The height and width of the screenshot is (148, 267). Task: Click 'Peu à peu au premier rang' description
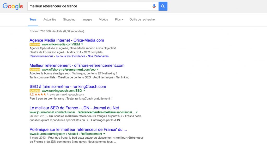coord(70,99)
